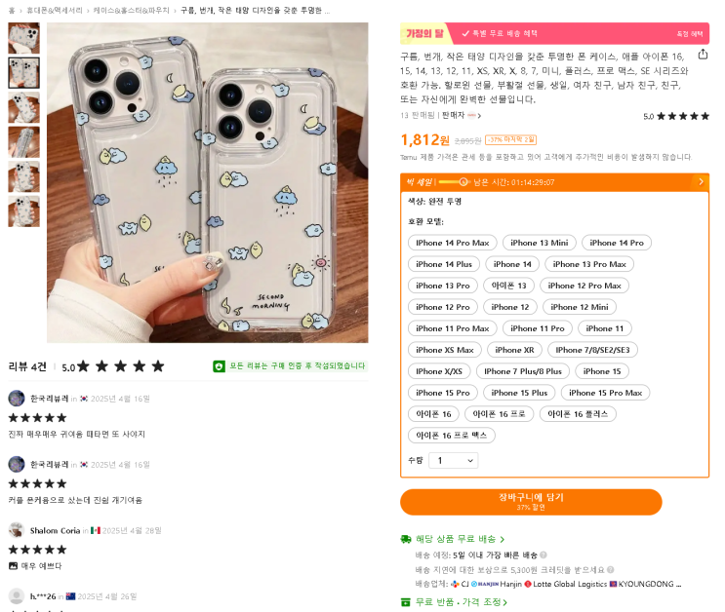
Task: Select the iPhone 14 Pro Max model option
Action: (x=452, y=243)
